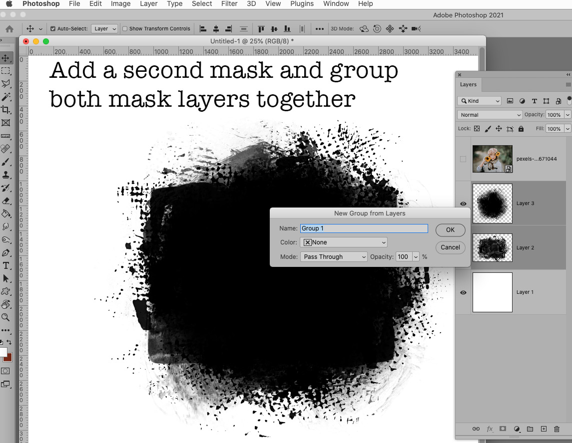Disable the Auto-Select checkbox
Viewport: 572px width, 443px height.
pos(53,29)
